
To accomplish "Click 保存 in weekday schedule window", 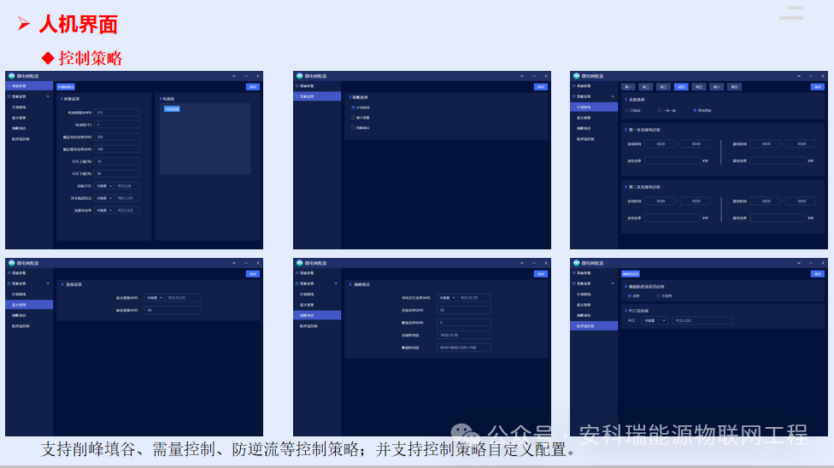I will click(x=818, y=87).
